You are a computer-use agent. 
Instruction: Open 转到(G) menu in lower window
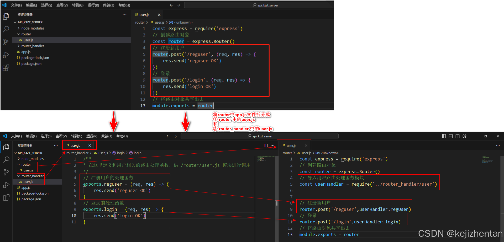point(76,136)
